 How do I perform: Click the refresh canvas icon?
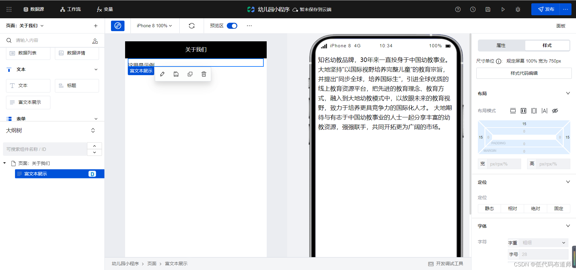tap(192, 26)
